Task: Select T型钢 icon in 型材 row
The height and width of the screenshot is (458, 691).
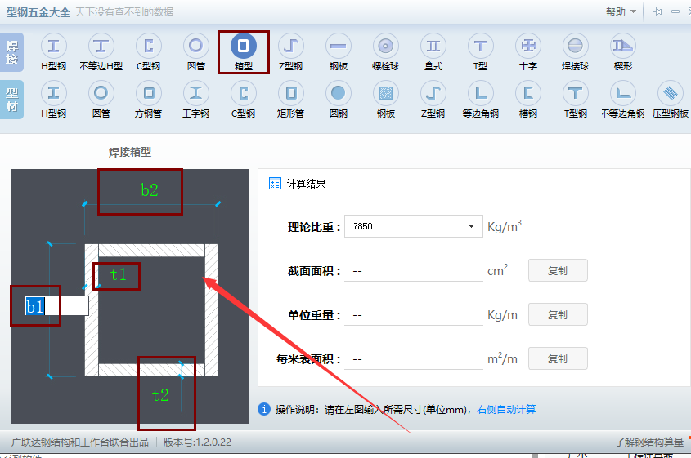Action: [x=576, y=93]
